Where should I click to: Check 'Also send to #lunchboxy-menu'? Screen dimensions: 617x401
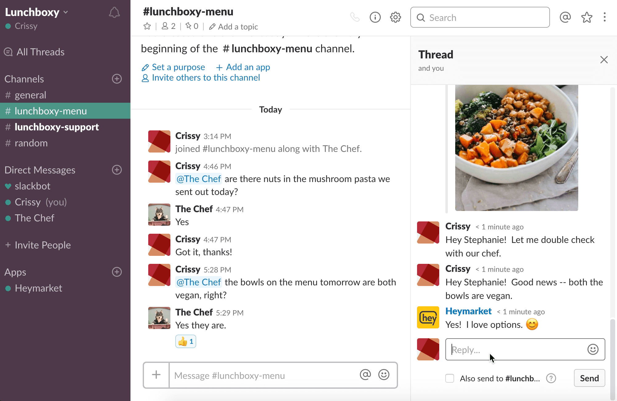450,379
